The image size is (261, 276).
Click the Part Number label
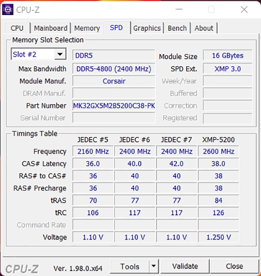46,106
